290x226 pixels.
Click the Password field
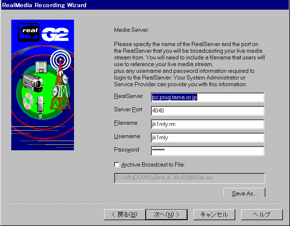click(208, 151)
